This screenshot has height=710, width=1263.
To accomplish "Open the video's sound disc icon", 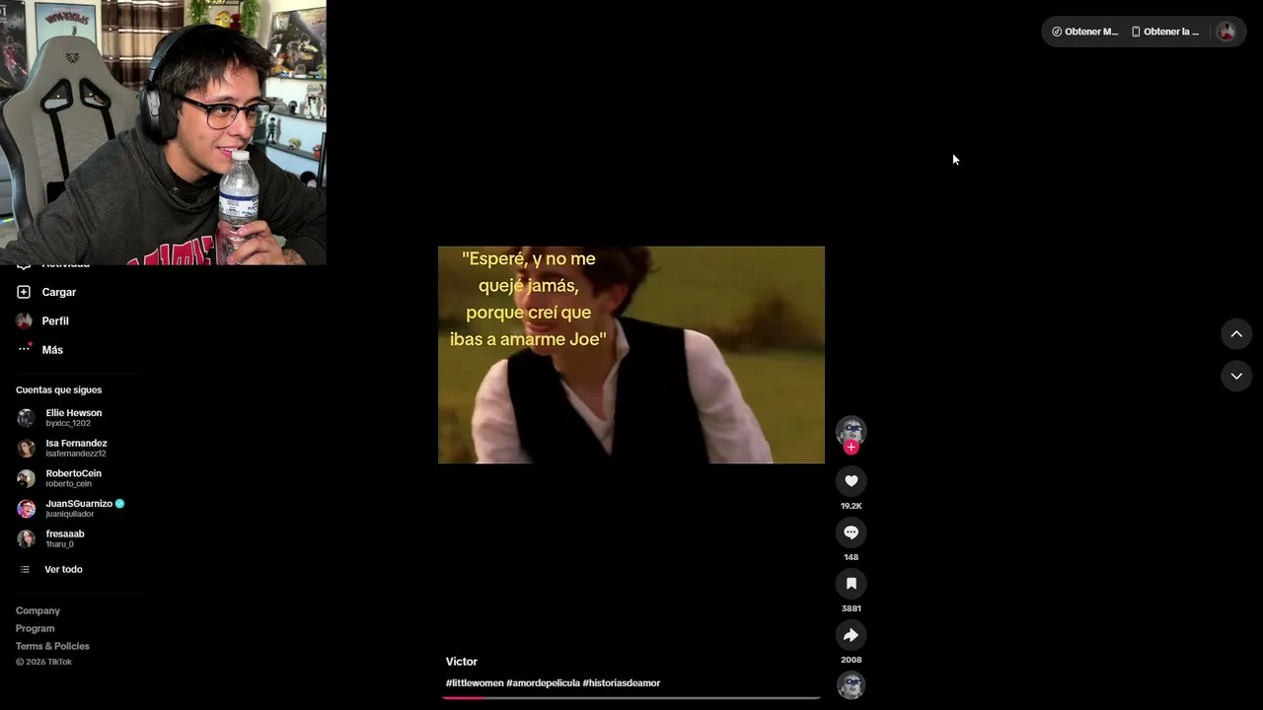I will pyautogui.click(x=851, y=684).
